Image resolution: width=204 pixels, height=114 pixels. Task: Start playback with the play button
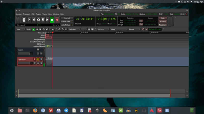coord(47,20)
